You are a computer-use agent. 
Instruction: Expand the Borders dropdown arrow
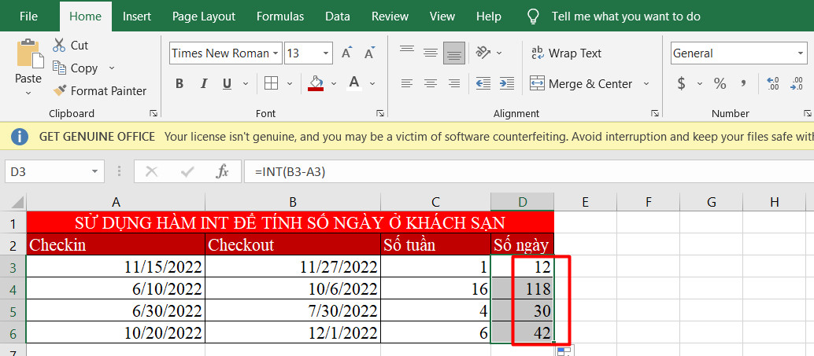290,83
